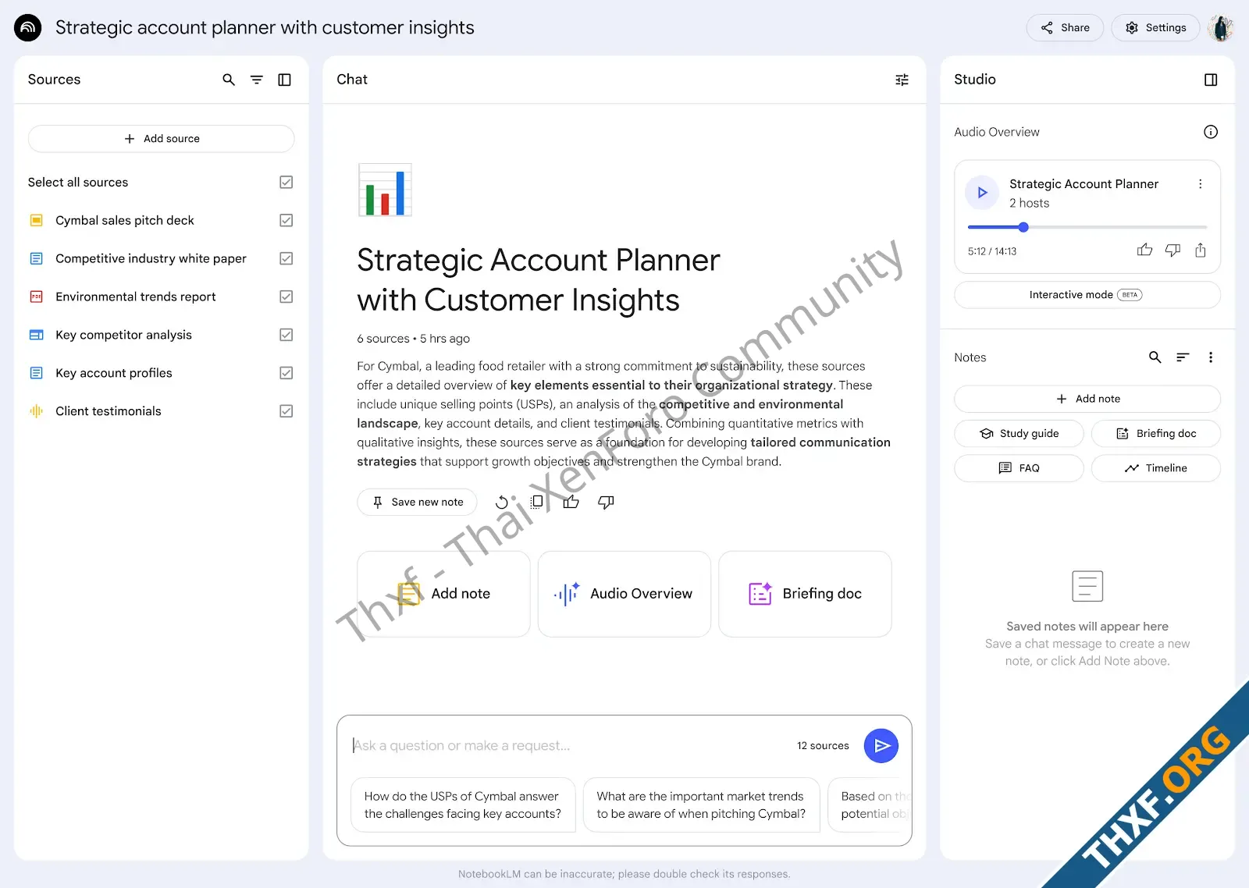Click Save new note button
This screenshot has height=888, width=1249.
click(417, 503)
